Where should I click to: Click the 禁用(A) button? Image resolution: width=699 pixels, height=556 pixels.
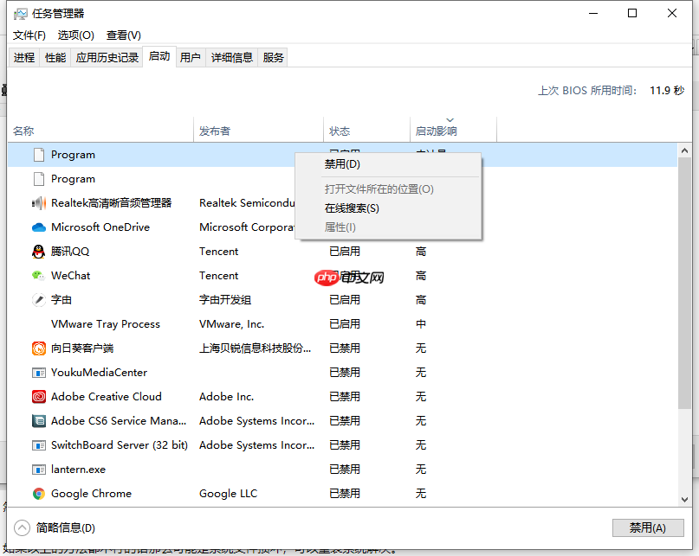pyautogui.click(x=648, y=528)
